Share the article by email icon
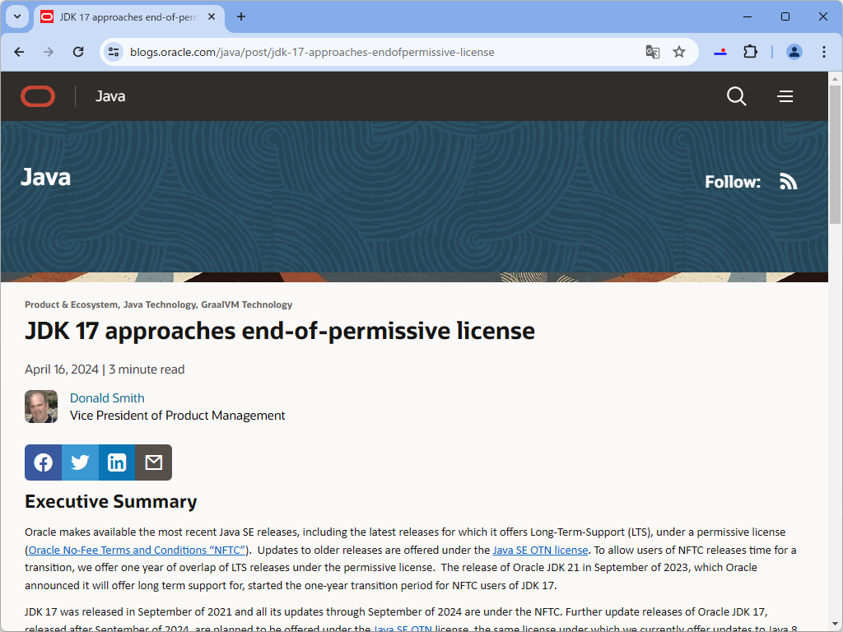The width and height of the screenshot is (843, 632). [154, 462]
